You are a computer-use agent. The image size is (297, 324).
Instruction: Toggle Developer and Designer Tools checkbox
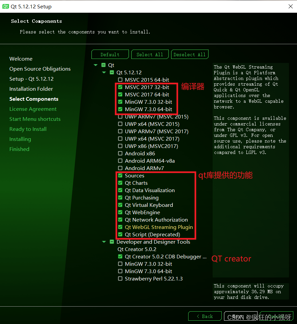112,242
